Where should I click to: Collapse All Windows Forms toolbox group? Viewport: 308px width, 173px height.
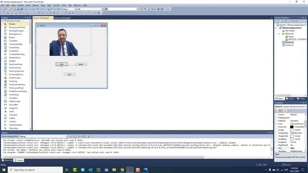(3, 21)
